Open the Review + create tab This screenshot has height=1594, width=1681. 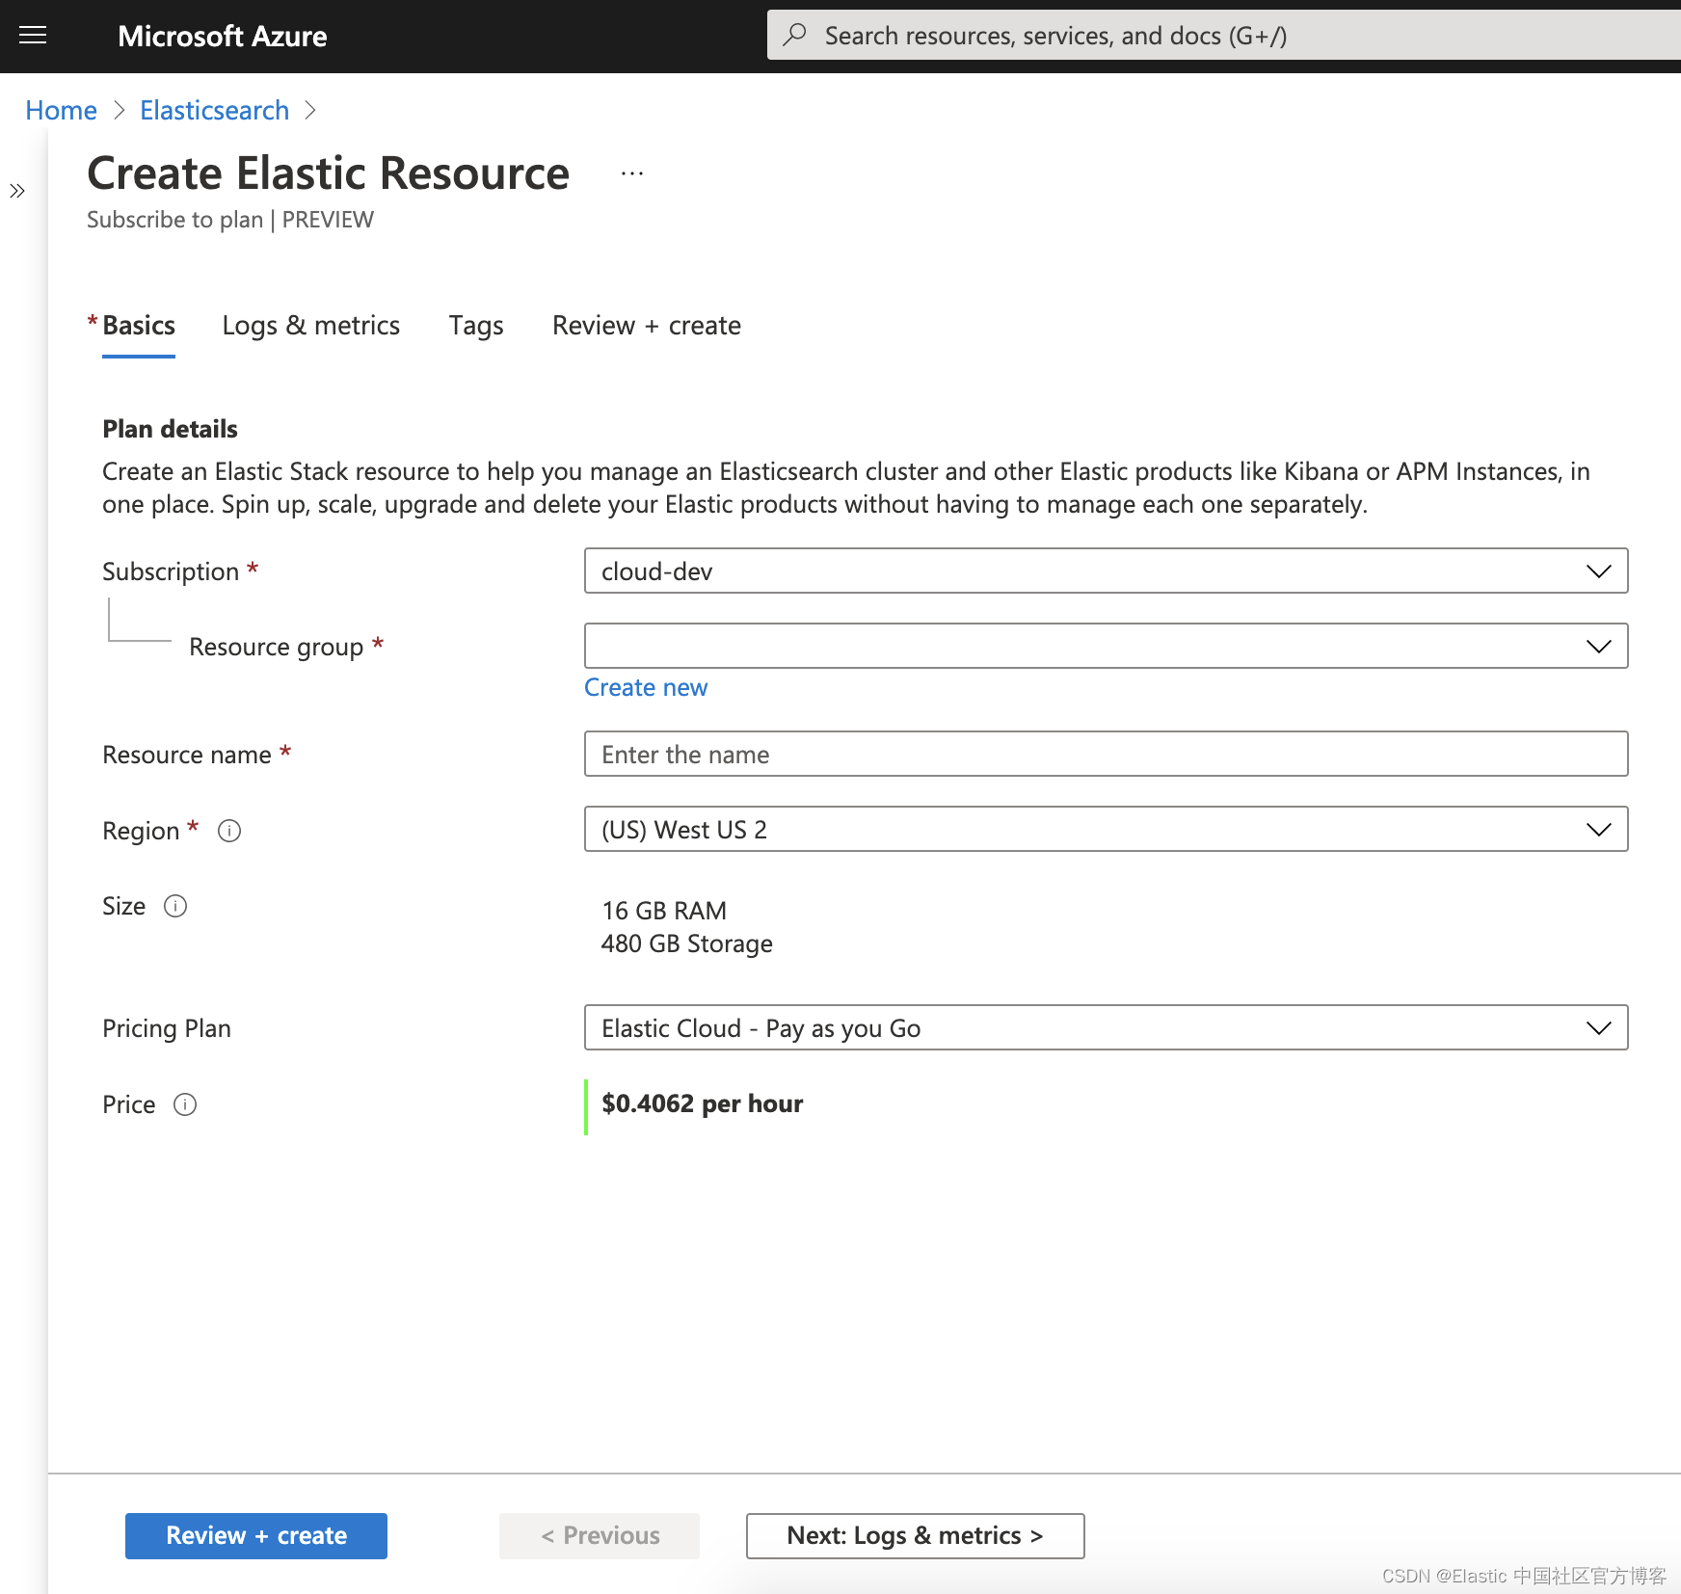coord(645,325)
